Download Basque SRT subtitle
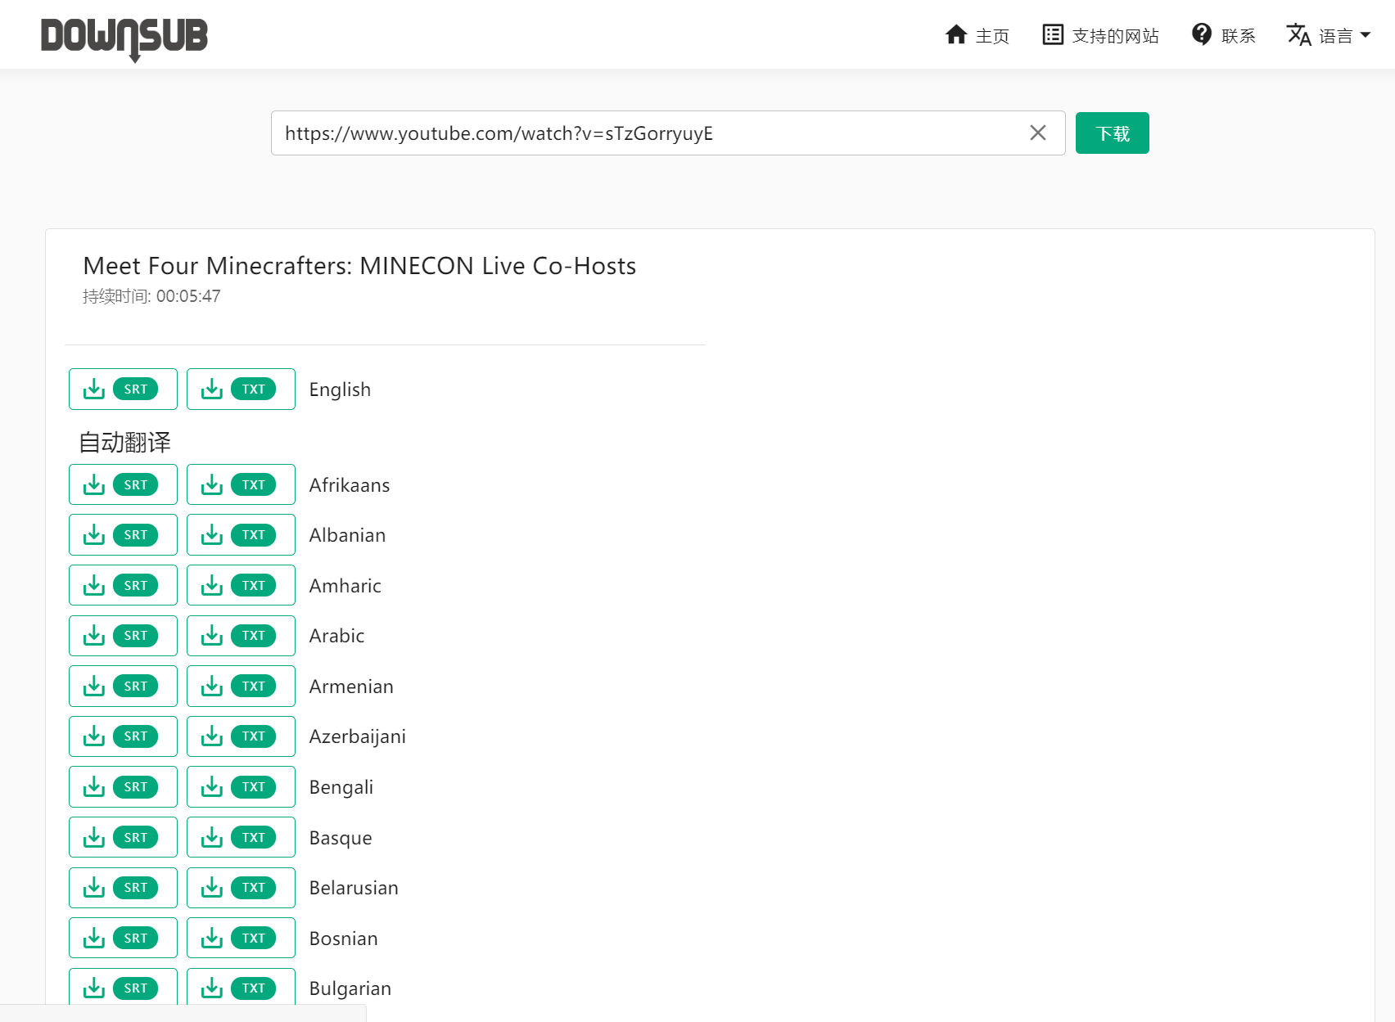 pos(123,838)
